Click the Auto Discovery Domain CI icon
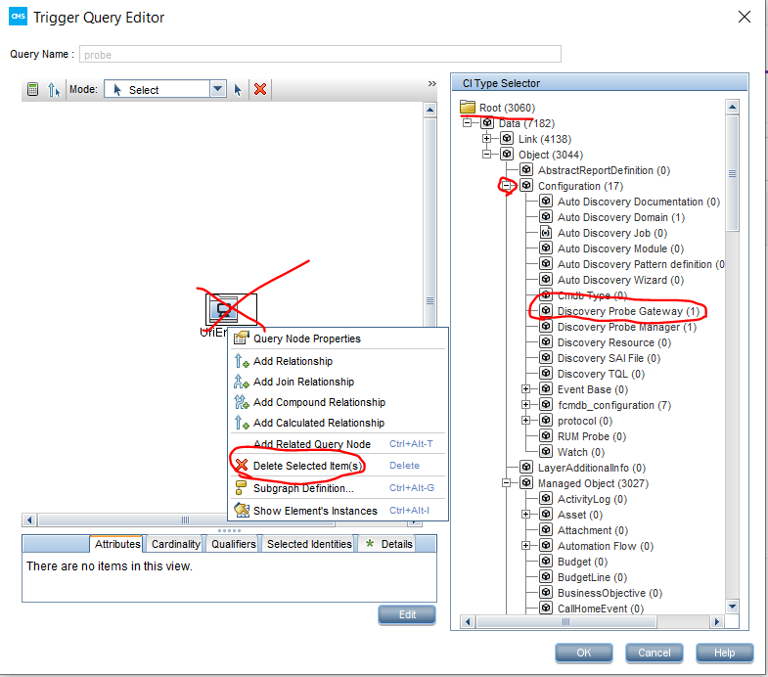This screenshot has width=768, height=677. click(546, 217)
